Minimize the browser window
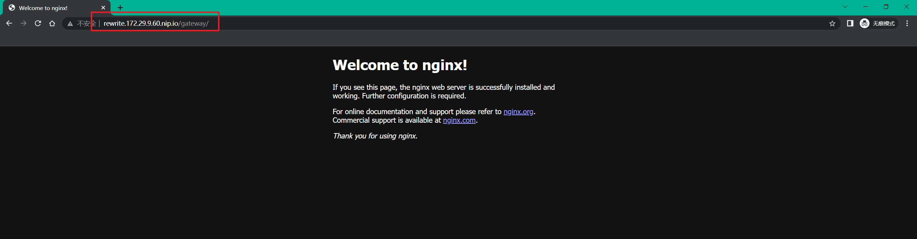 pyautogui.click(x=865, y=7)
